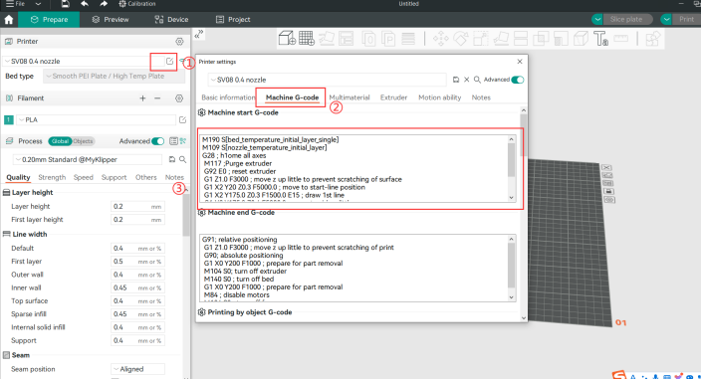Expand the Print dropdown arrow

coord(666,19)
